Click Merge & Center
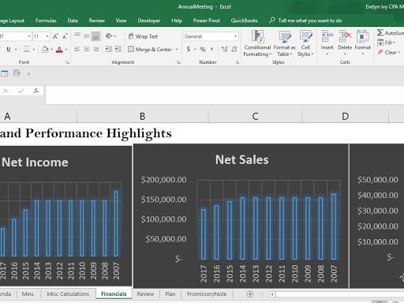 (150, 49)
